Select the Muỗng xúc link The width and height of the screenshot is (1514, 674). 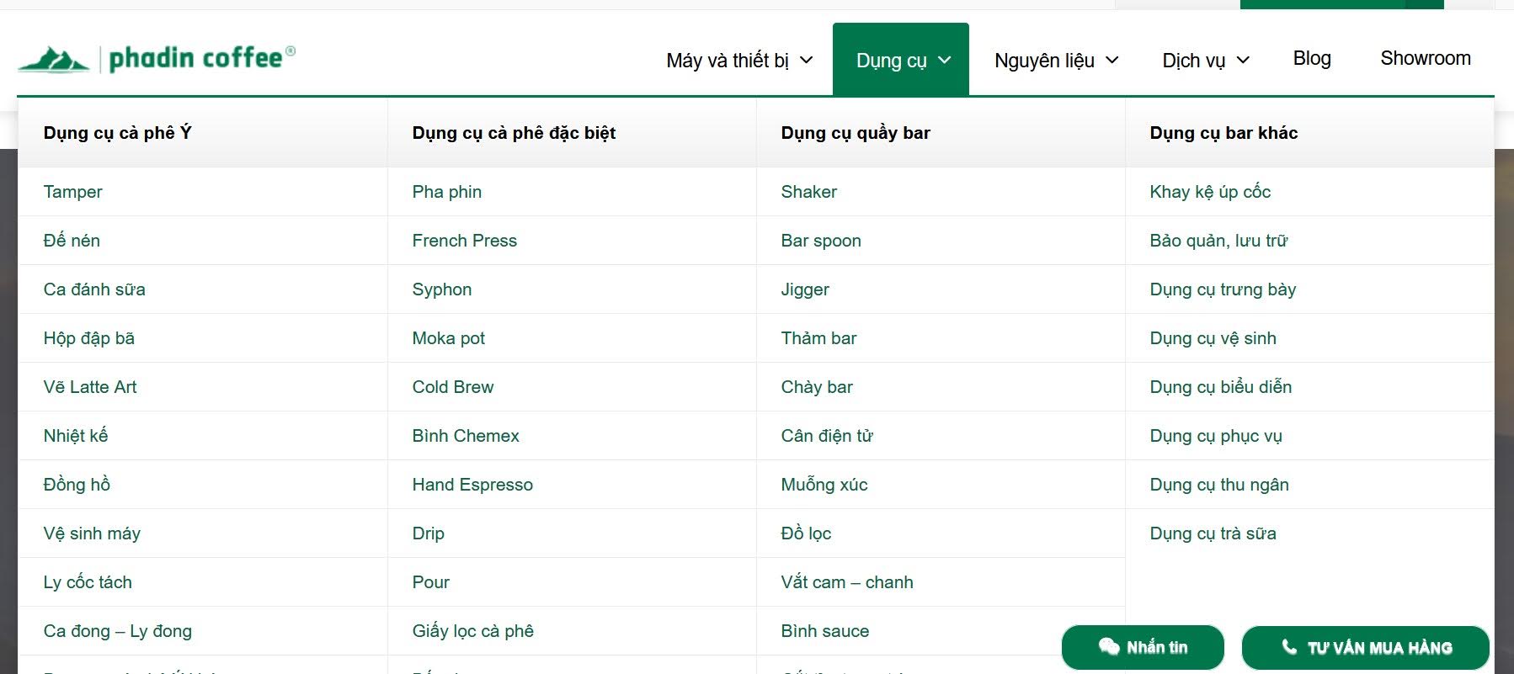click(824, 485)
